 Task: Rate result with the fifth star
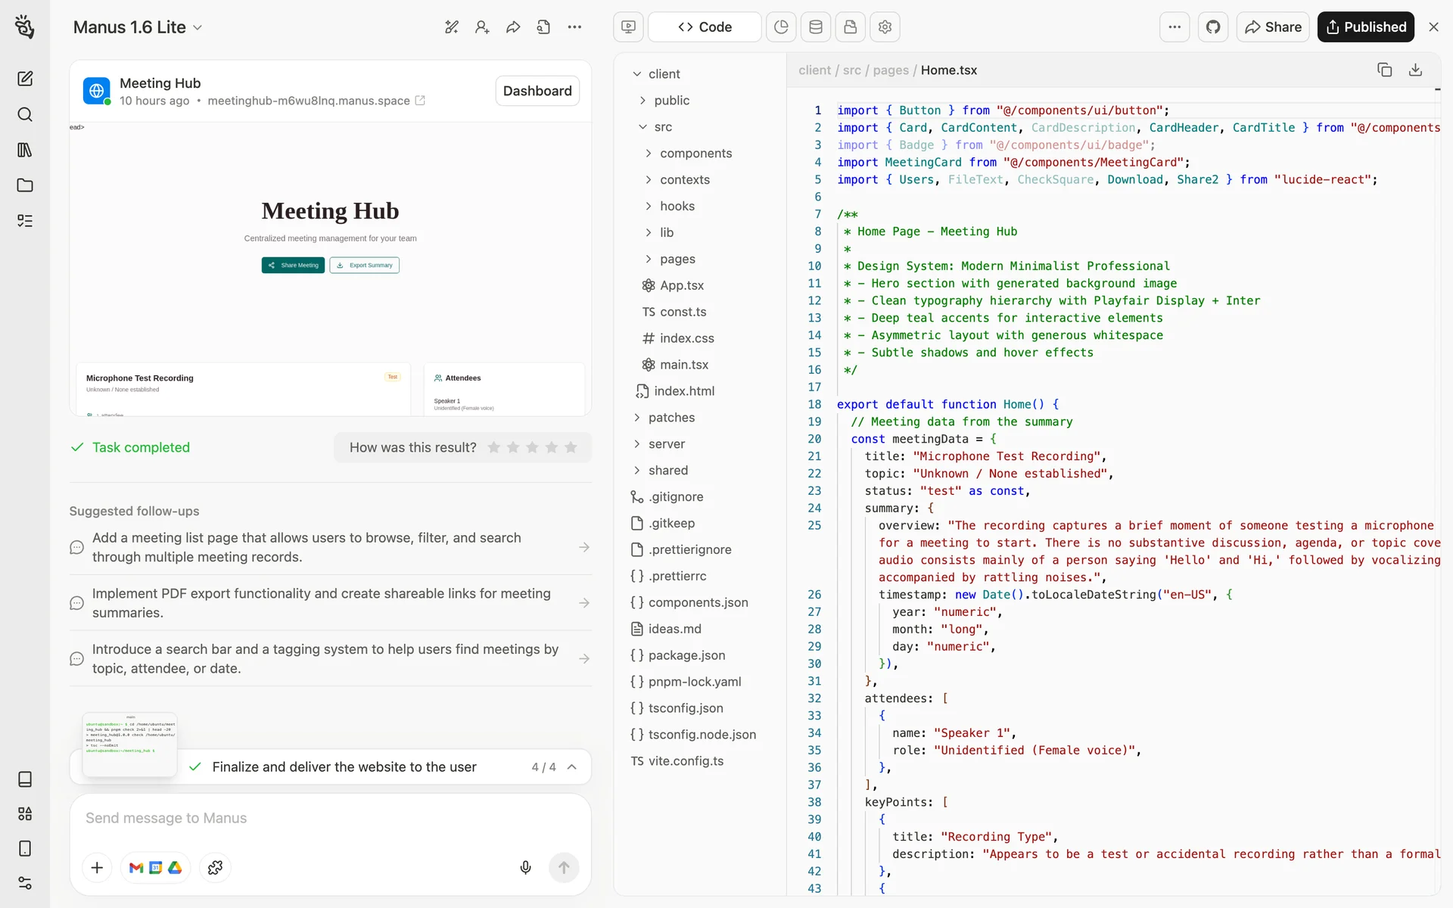[571, 447]
